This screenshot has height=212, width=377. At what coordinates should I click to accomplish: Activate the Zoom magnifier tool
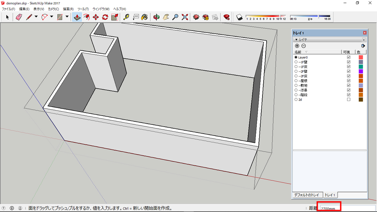[x=175, y=17]
